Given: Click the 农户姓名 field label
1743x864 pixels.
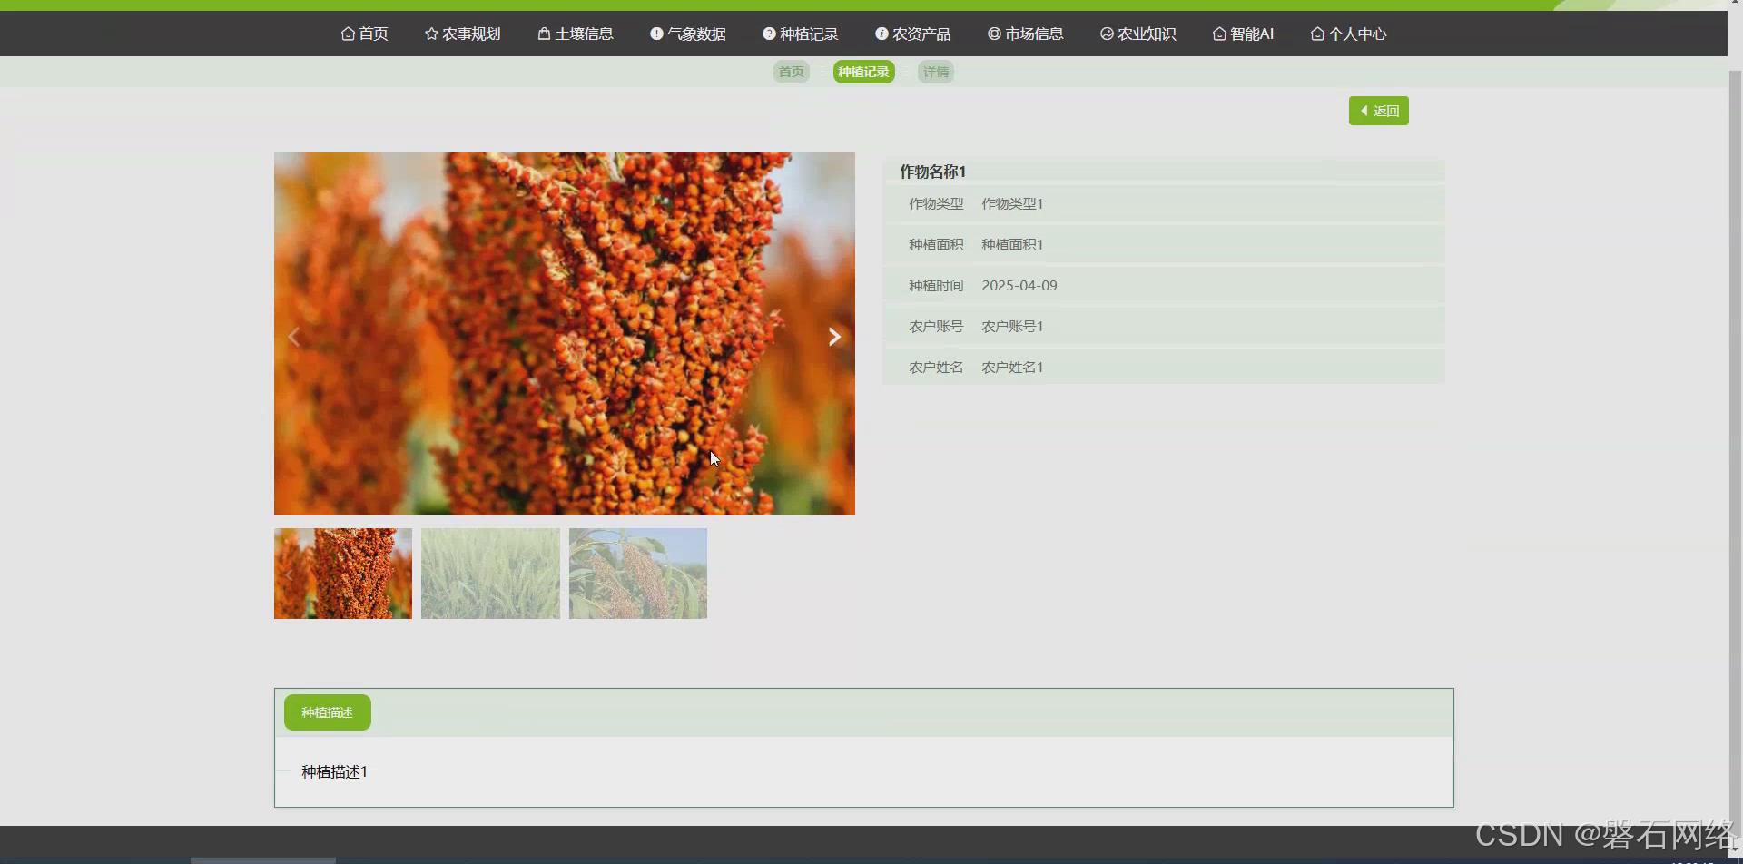Looking at the screenshot, I should (x=936, y=368).
